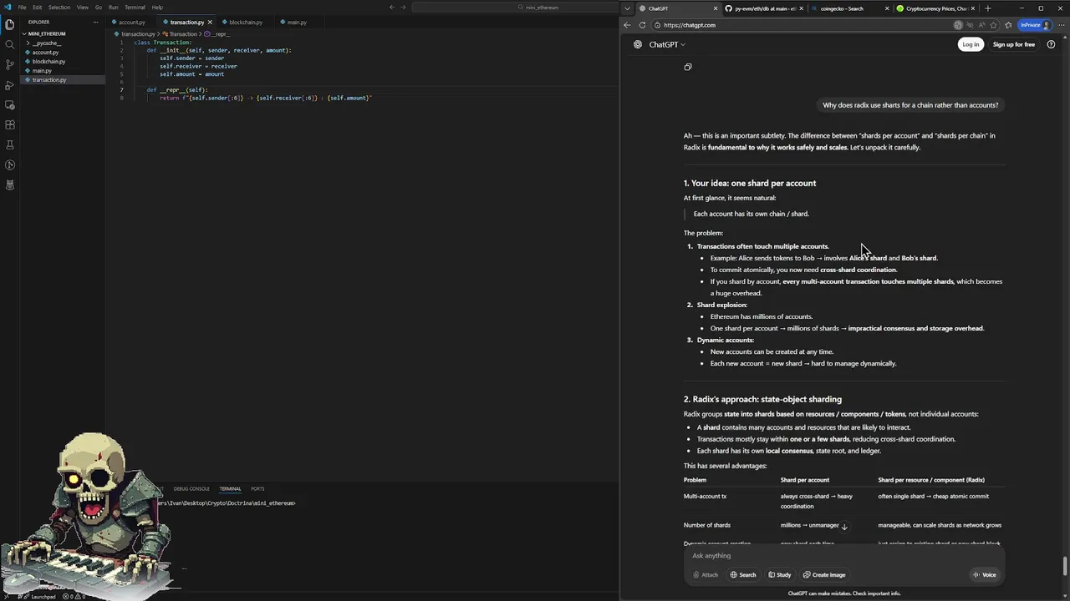Open the Search view in activity bar

[10, 44]
